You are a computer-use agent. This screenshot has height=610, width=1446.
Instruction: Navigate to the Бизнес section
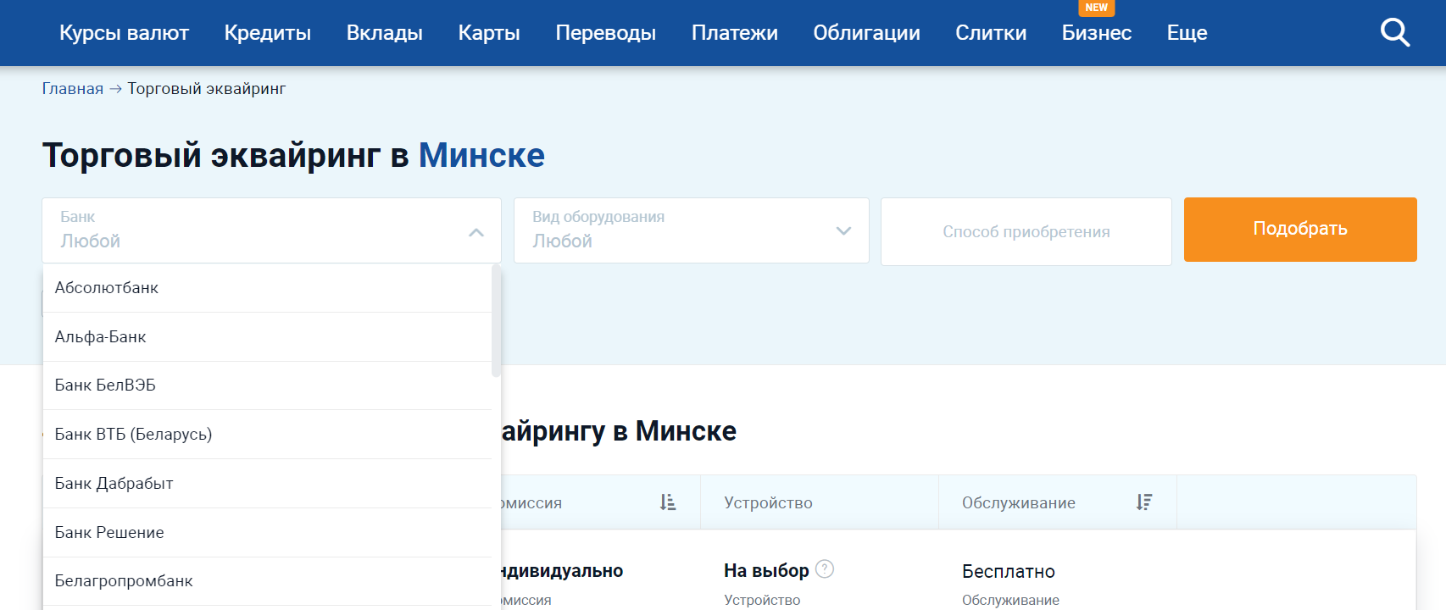point(1096,33)
